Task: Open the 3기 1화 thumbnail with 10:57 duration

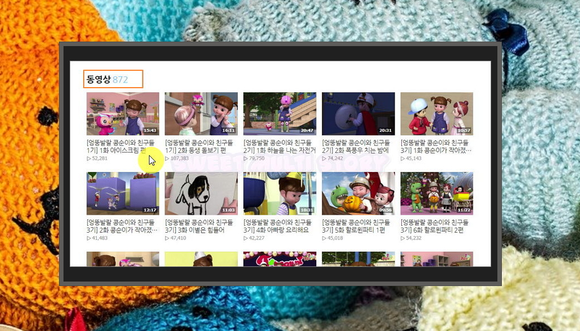Action: pyautogui.click(x=437, y=114)
